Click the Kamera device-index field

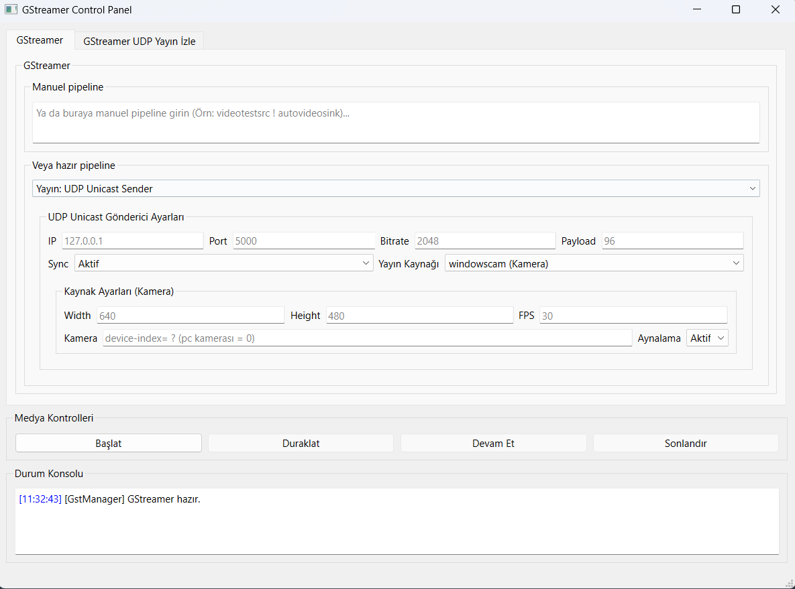[x=367, y=338]
